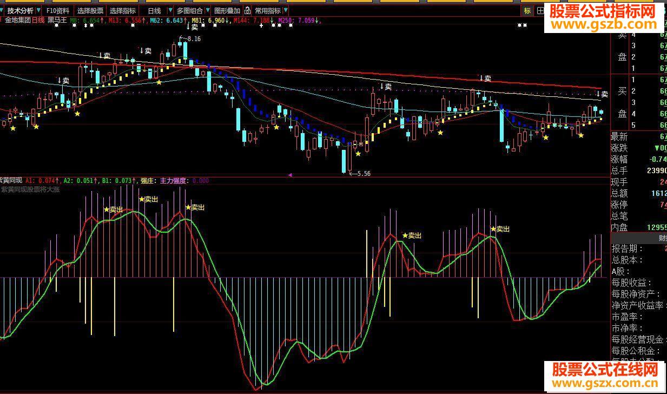Click the 涨幅 percent change row
The width and height of the screenshot is (667, 394).
click(x=639, y=159)
